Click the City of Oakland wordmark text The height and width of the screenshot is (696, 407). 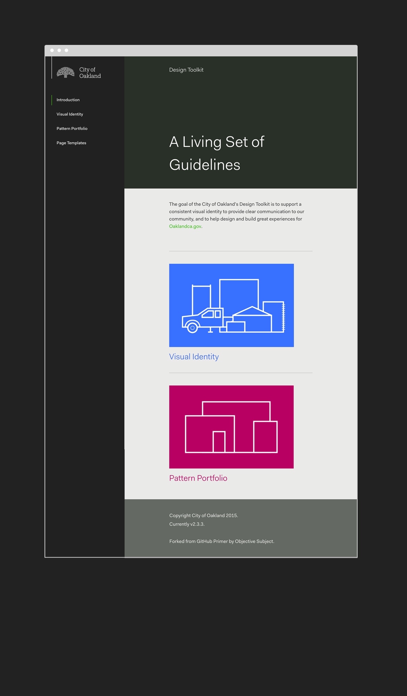(x=90, y=73)
